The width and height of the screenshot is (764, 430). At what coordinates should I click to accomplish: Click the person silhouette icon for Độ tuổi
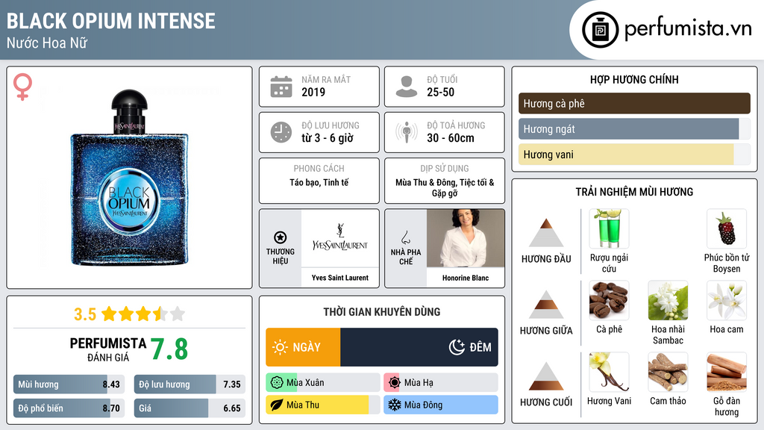[407, 87]
